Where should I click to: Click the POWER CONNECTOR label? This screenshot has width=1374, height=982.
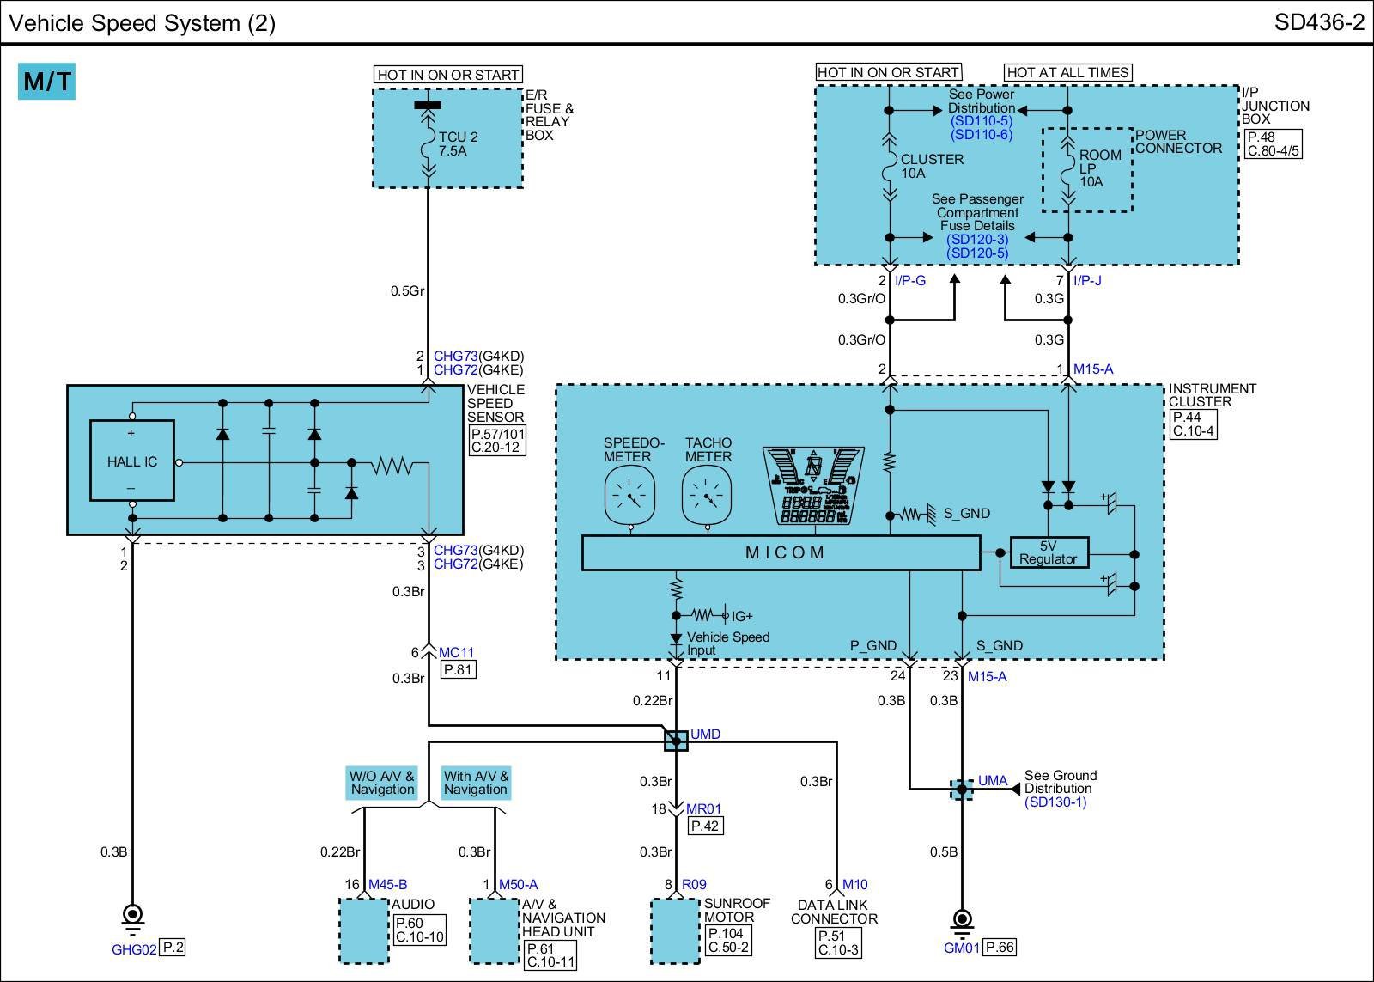[x=1178, y=142]
